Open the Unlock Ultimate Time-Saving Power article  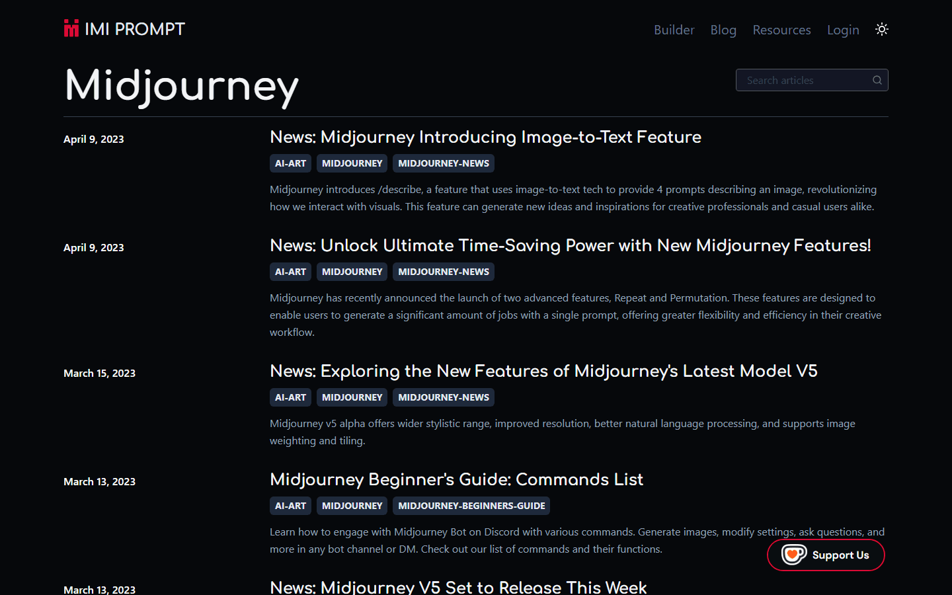571,245
